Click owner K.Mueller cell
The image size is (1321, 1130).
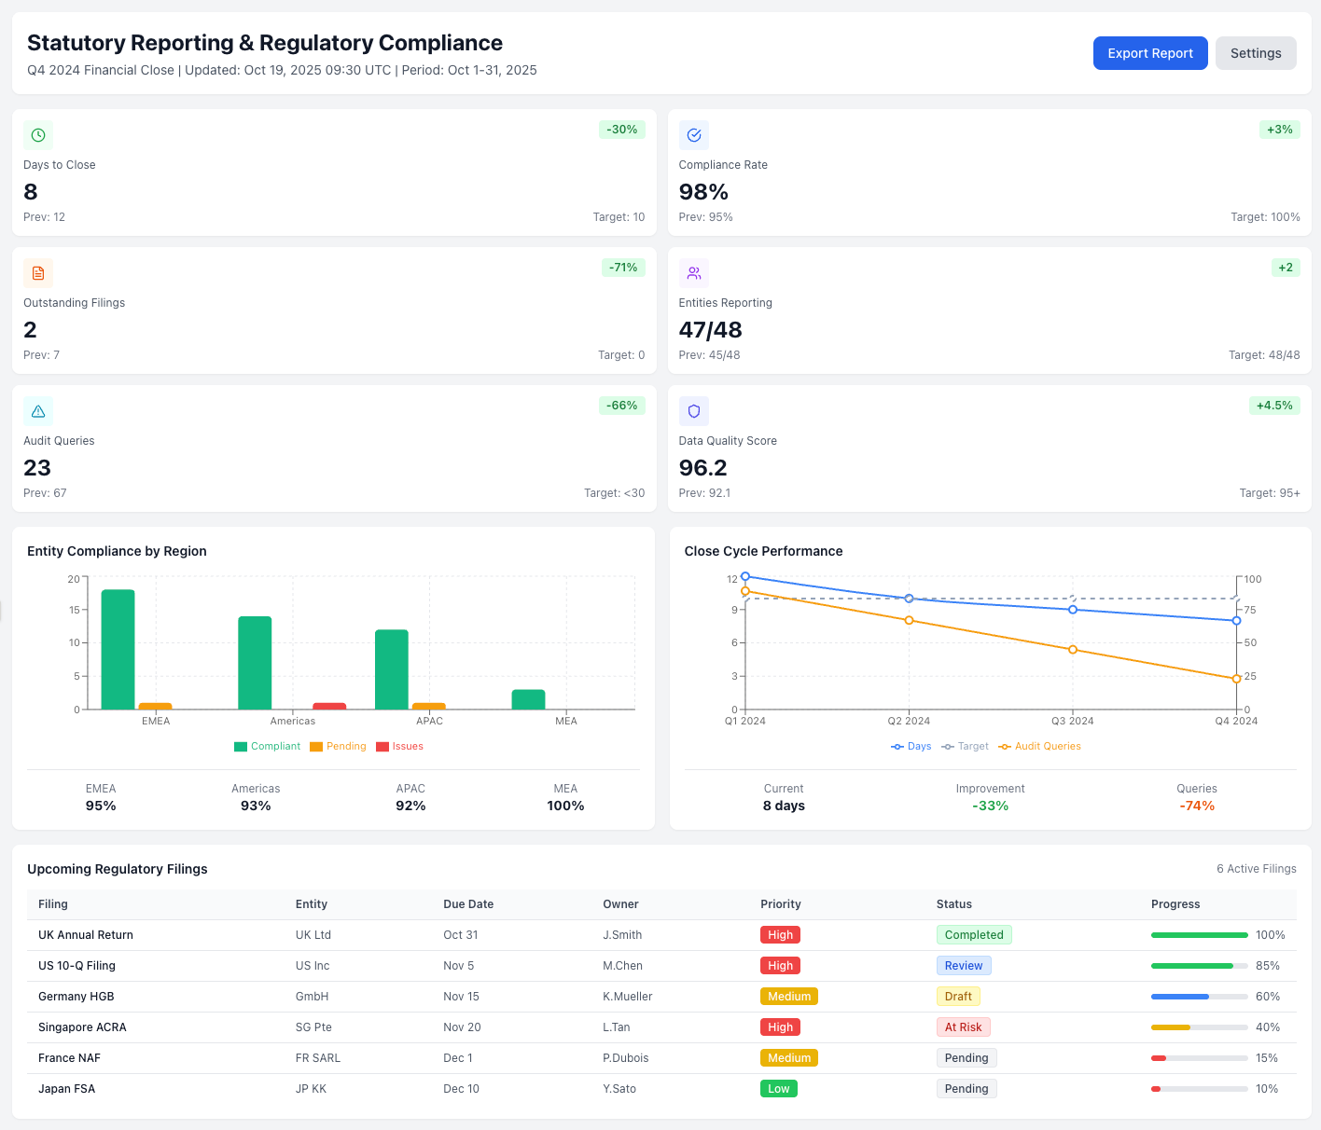point(628,997)
